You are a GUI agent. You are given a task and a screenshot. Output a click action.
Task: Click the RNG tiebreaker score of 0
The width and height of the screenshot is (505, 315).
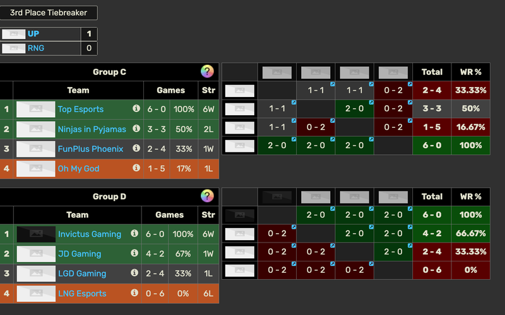pyautogui.click(x=89, y=49)
